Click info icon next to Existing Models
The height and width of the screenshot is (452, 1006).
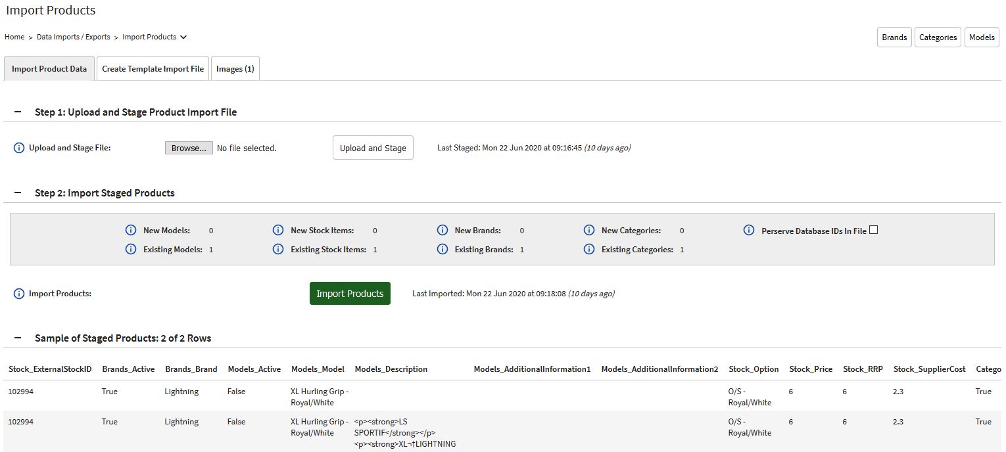click(x=131, y=250)
